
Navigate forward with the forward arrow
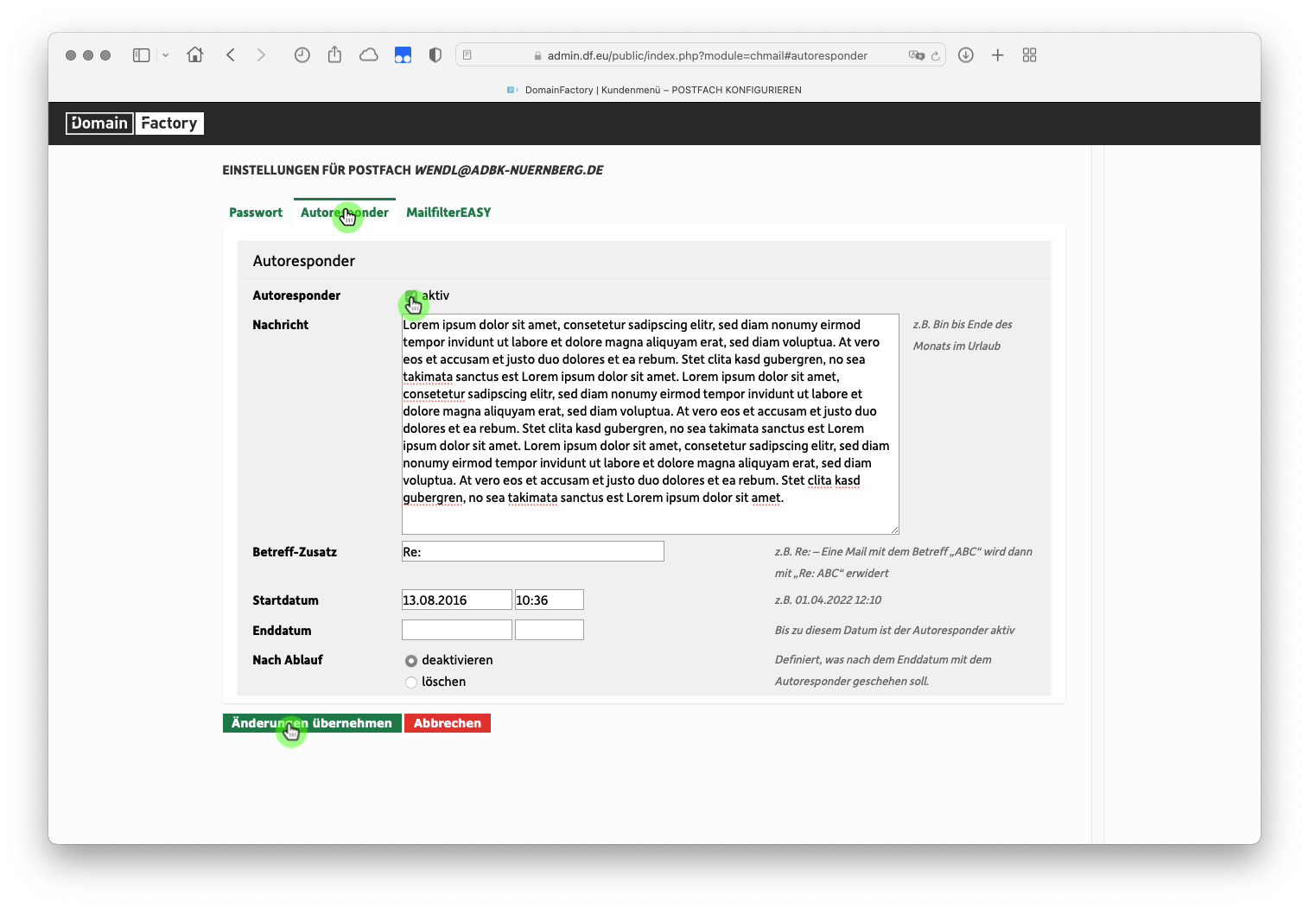261,55
